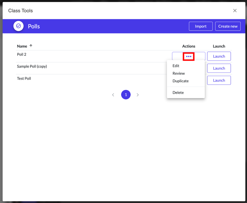Select page 1 in the pagination
The image size is (247, 203).
pyautogui.click(x=126, y=95)
